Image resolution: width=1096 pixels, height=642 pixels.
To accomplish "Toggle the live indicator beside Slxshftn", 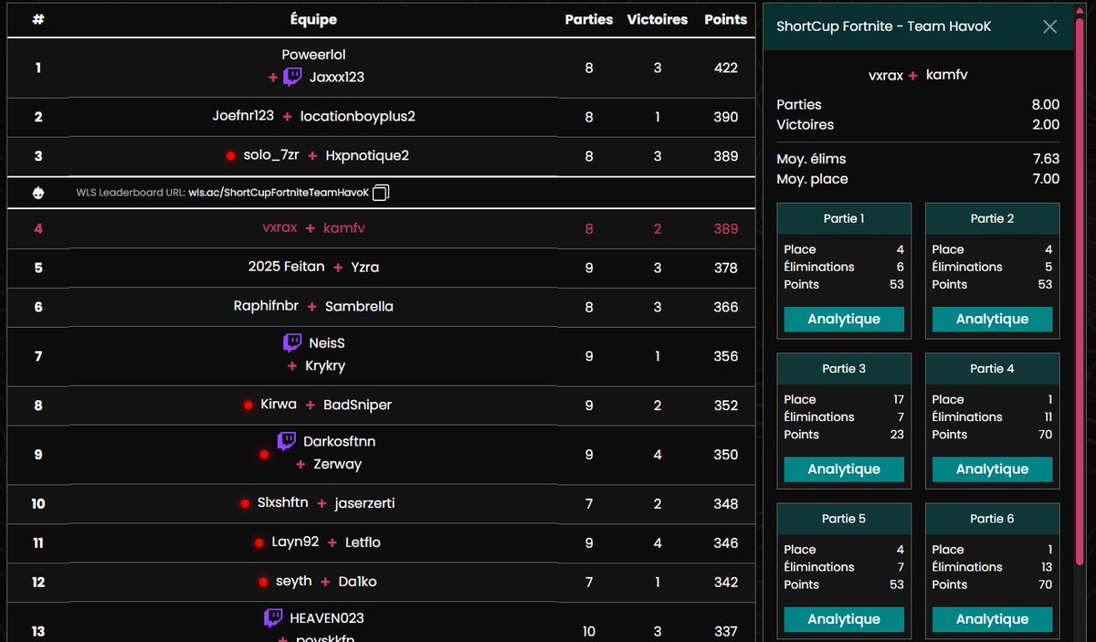I will pyautogui.click(x=244, y=503).
